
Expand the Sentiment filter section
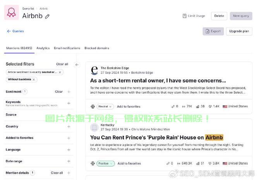pyautogui.click(x=69, y=92)
